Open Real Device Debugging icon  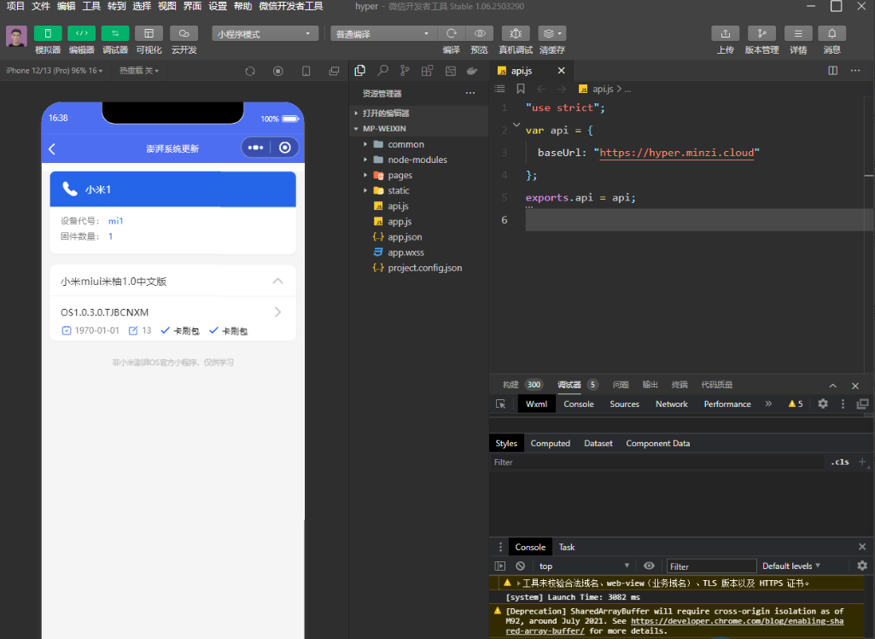point(515,33)
